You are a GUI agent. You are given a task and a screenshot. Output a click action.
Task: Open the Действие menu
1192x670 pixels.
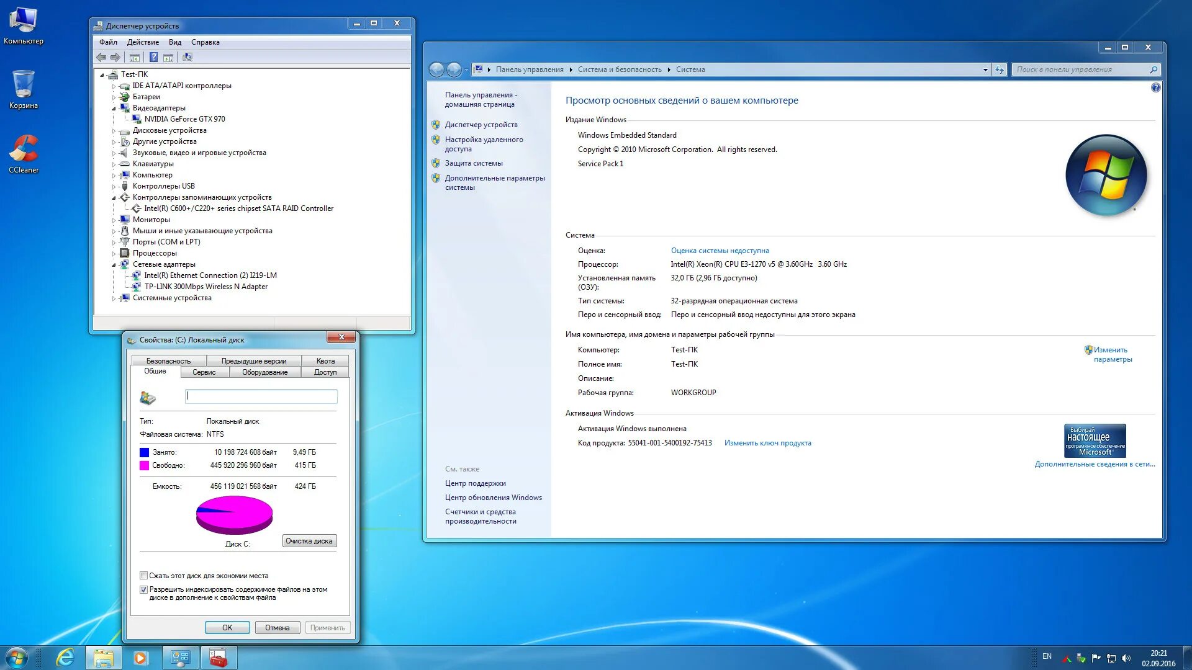click(143, 42)
